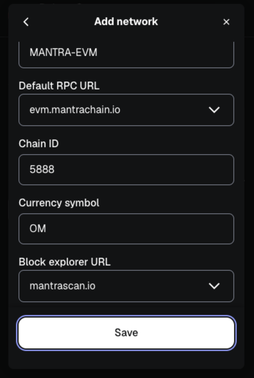Click the mantrascan.io text
The image size is (254, 378).
point(63,286)
